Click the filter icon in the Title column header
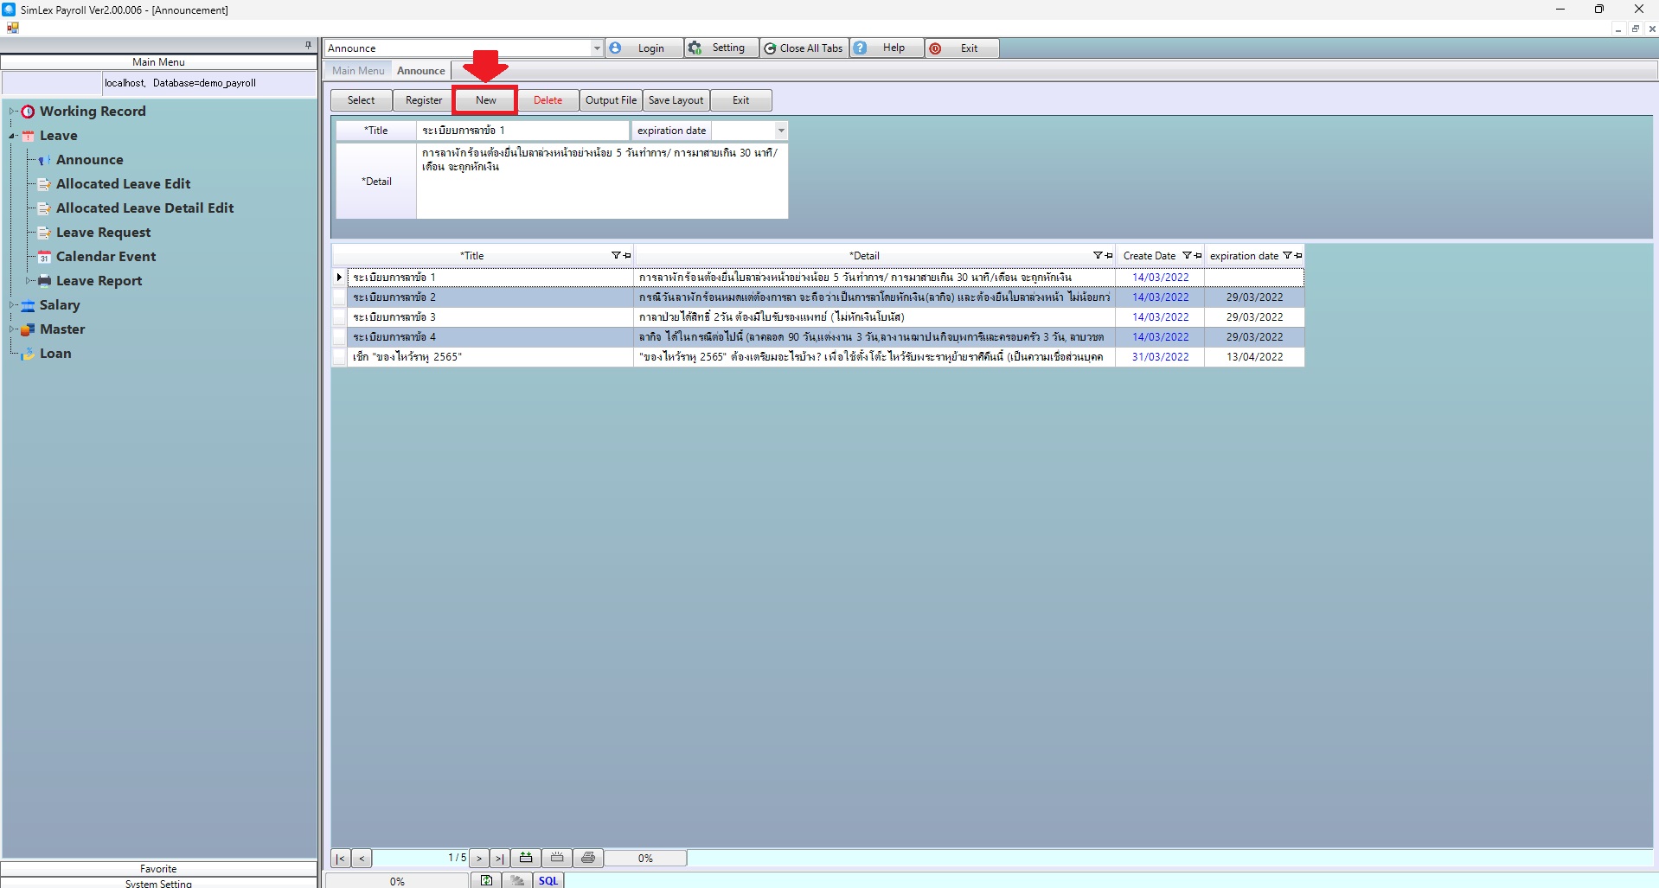 (616, 256)
